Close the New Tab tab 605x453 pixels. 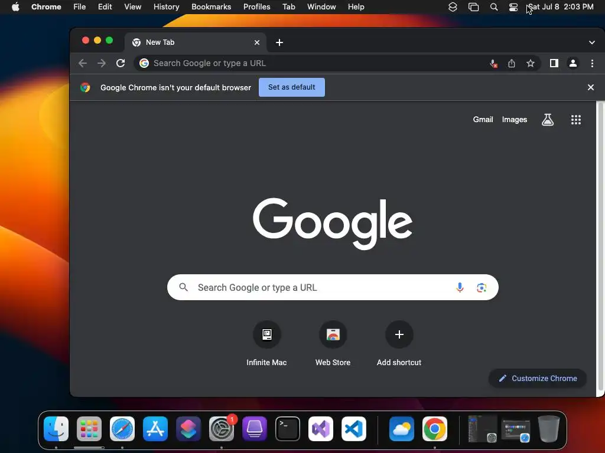(x=257, y=42)
